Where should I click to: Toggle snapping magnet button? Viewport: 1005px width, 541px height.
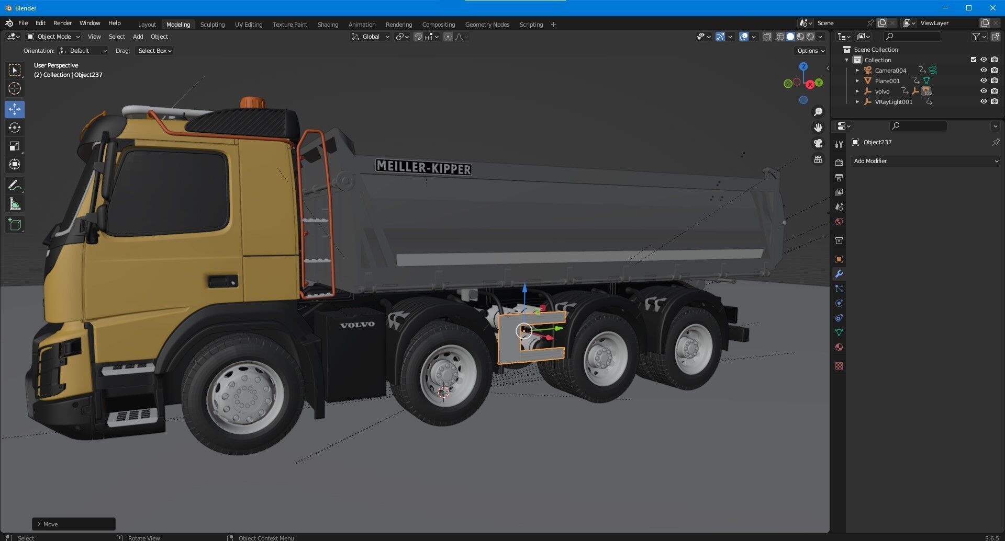tap(418, 37)
